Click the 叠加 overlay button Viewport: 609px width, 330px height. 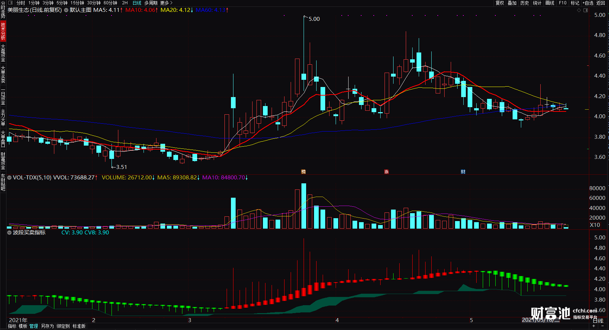(512, 3)
